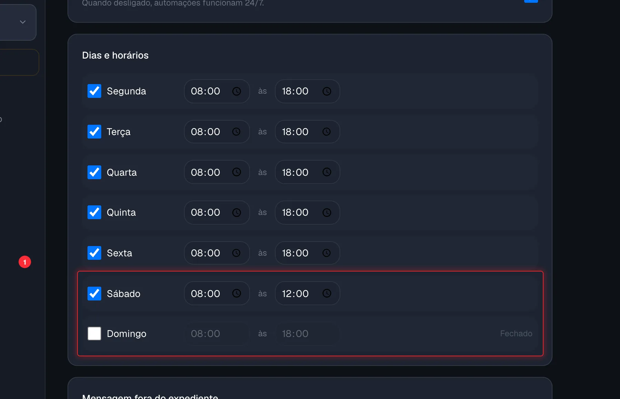Click Quarta end time 18:00 value
The image size is (620, 399).
tap(295, 172)
